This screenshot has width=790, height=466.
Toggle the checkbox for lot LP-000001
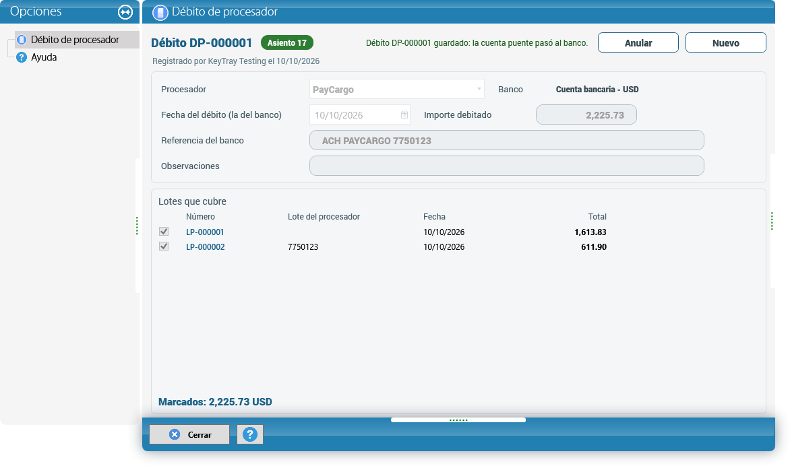click(x=164, y=232)
